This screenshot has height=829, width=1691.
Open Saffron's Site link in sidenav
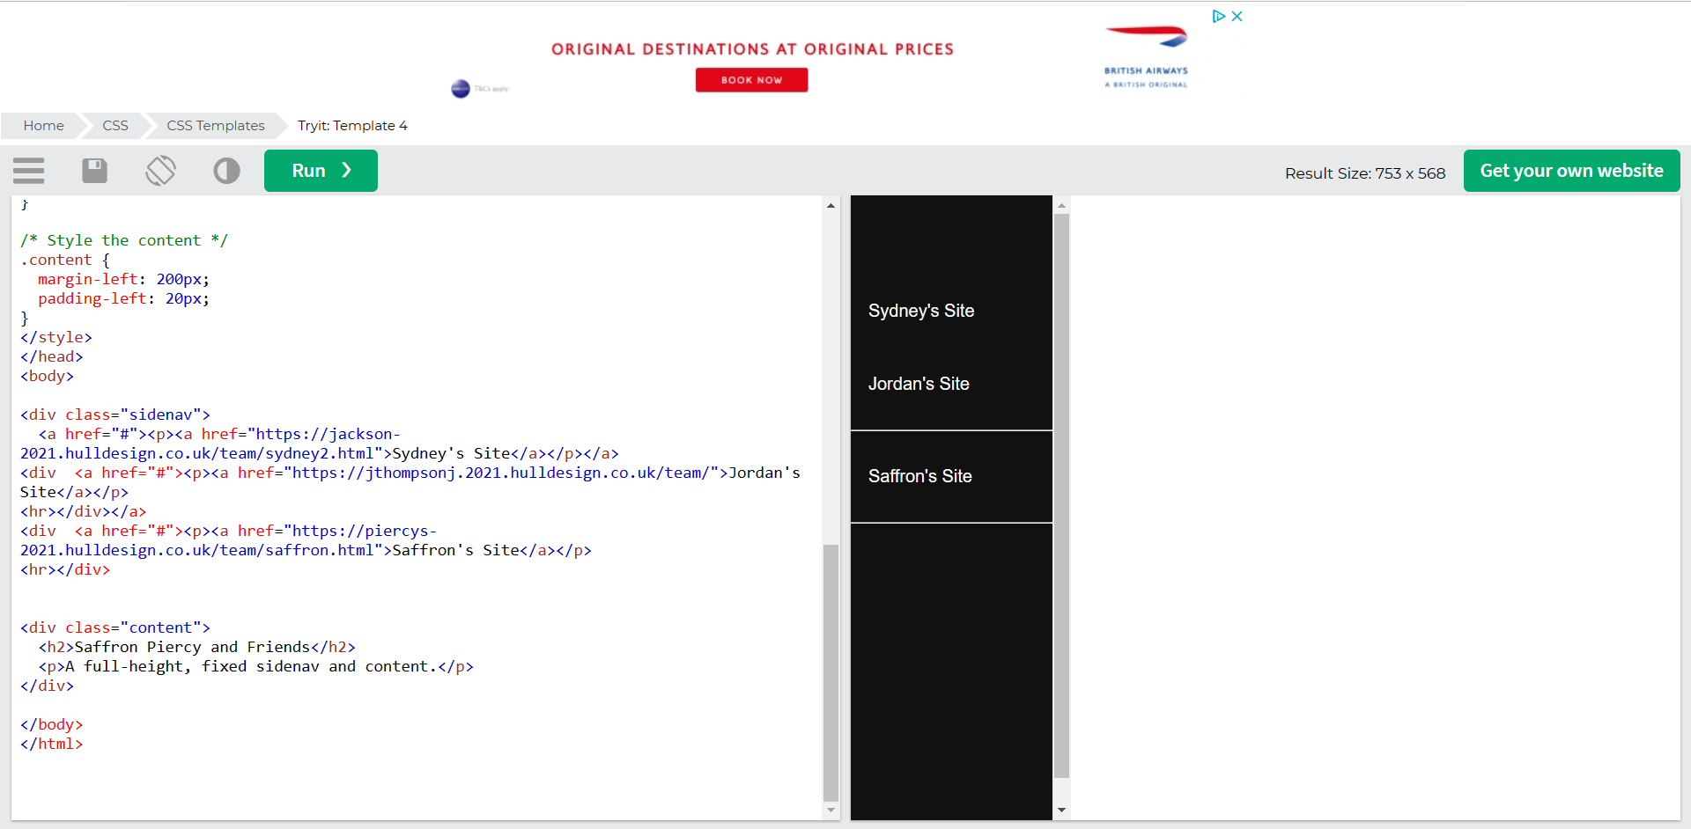(x=919, y=476)
